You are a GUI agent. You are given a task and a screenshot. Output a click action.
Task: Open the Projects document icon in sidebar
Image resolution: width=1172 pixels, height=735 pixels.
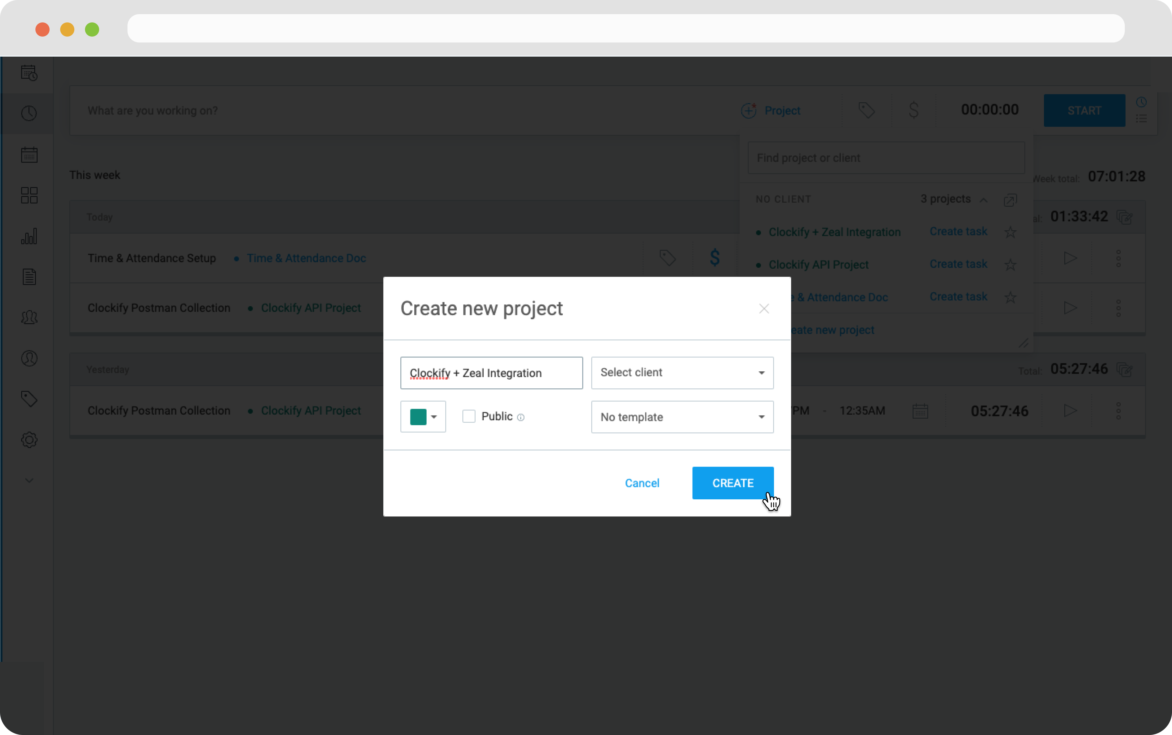click(29, 277)
